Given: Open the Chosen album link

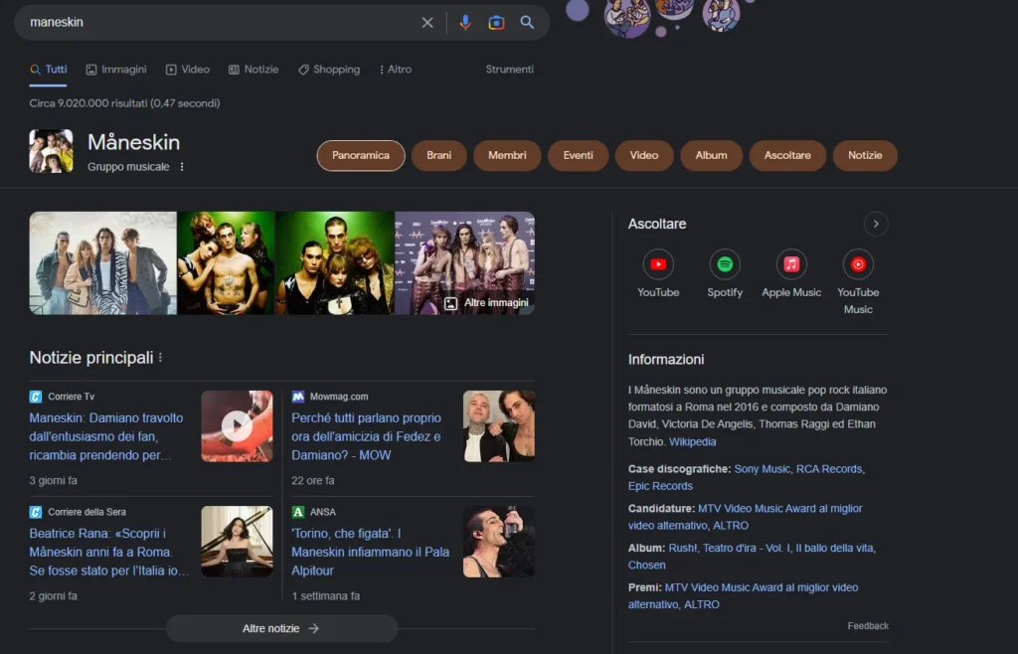Looking at the screenshot, I should tap(646, 566).
